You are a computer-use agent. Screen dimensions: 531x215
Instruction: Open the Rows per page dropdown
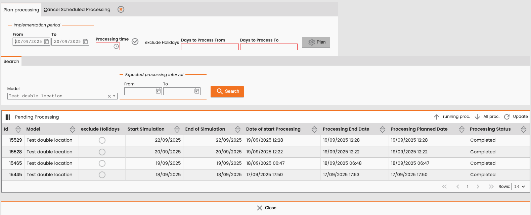coord(519,187)
